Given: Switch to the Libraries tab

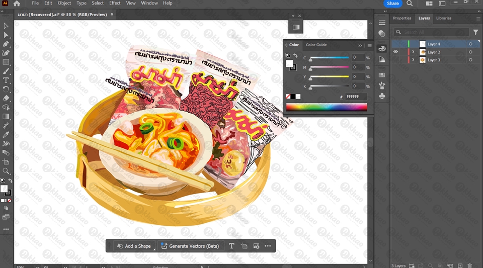Looking at the screenshot, I should [444, 18].
